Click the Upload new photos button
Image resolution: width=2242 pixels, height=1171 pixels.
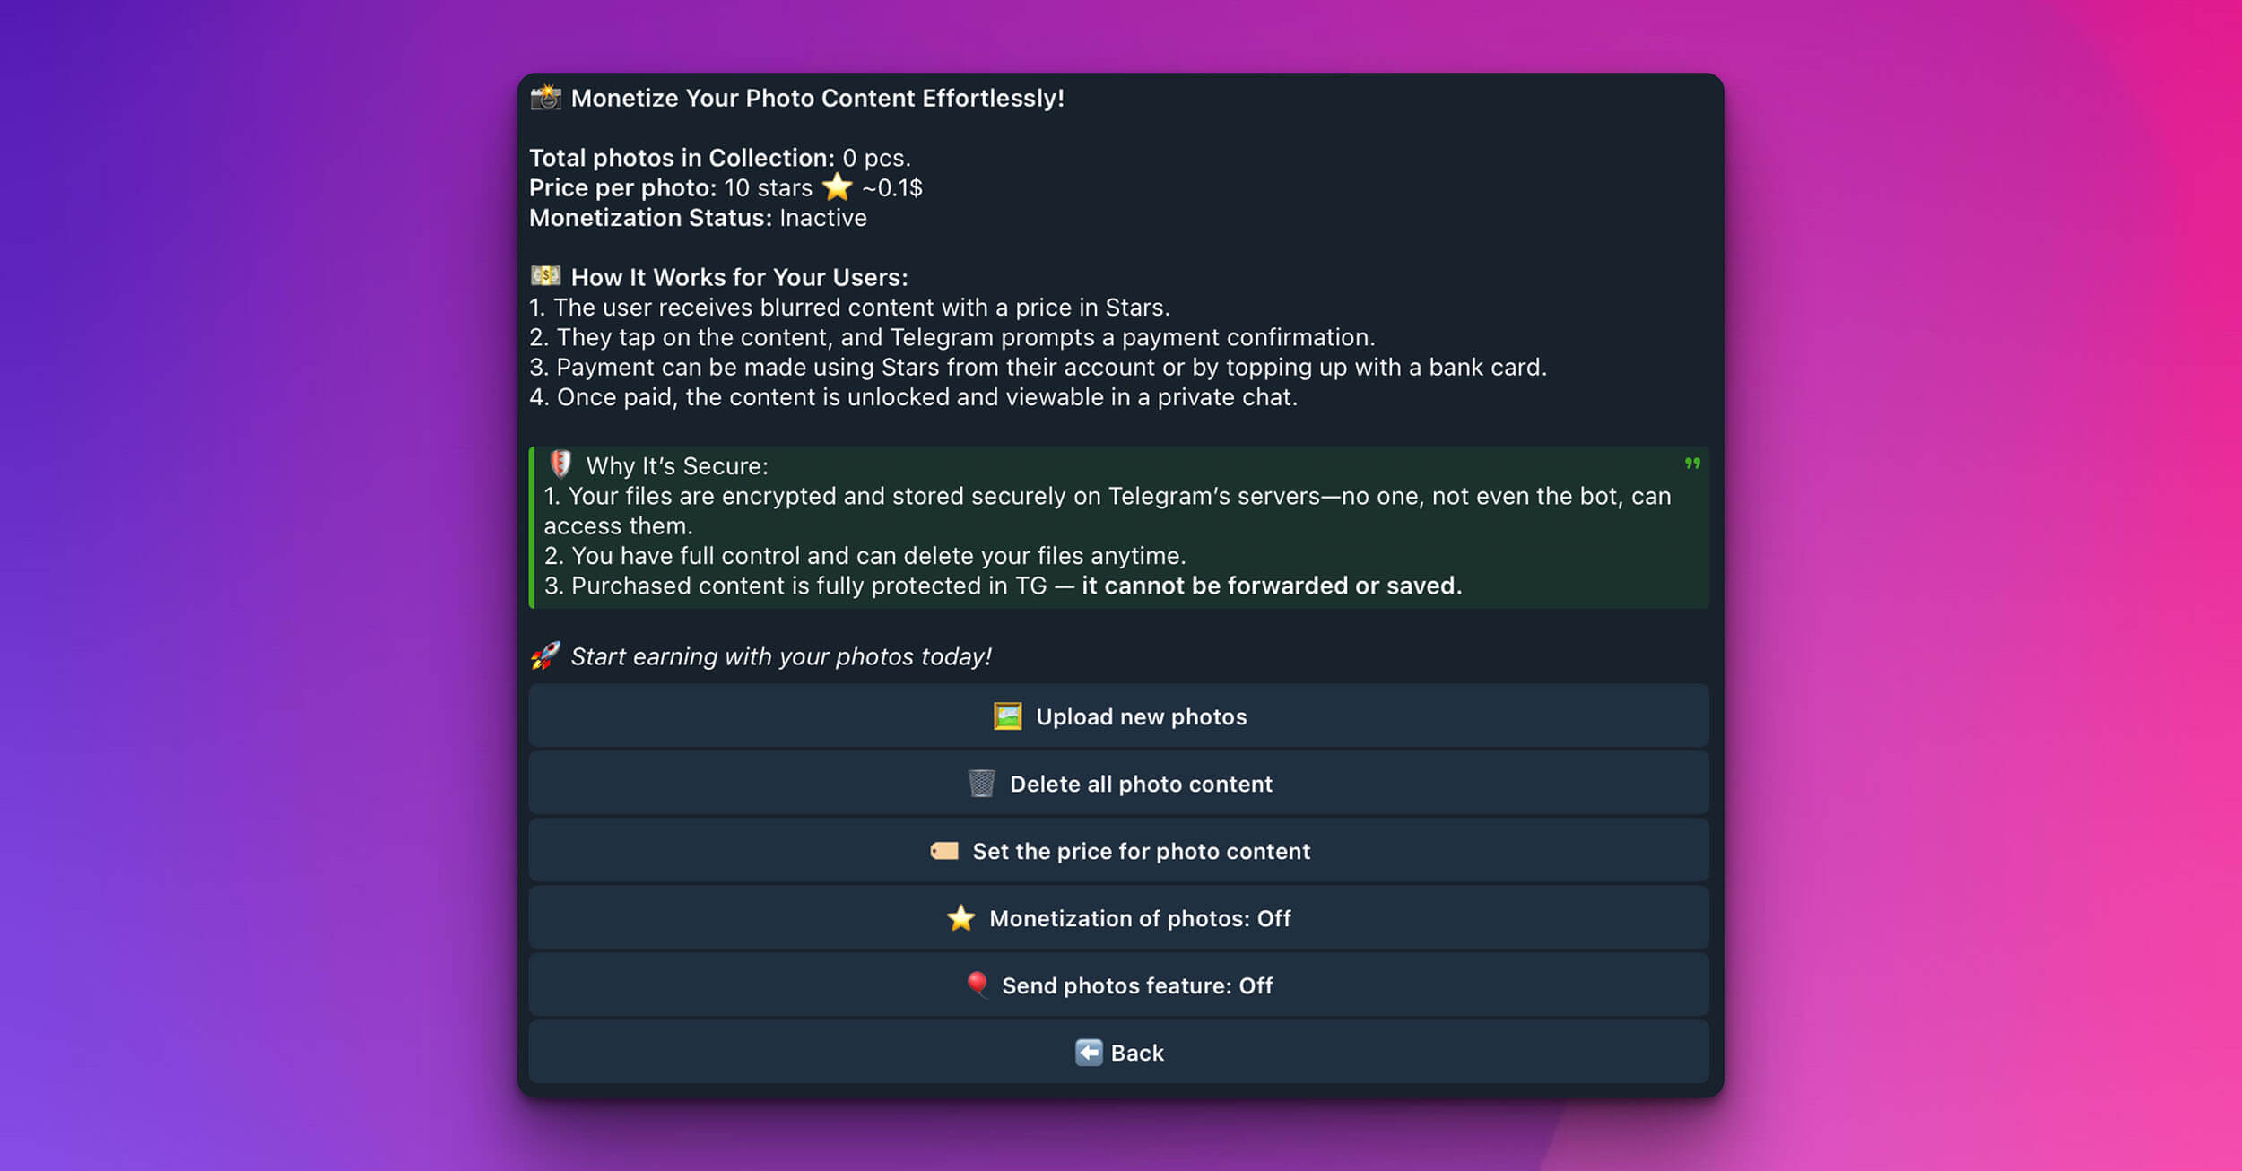pyautogui.click(x=1118, y=716)
